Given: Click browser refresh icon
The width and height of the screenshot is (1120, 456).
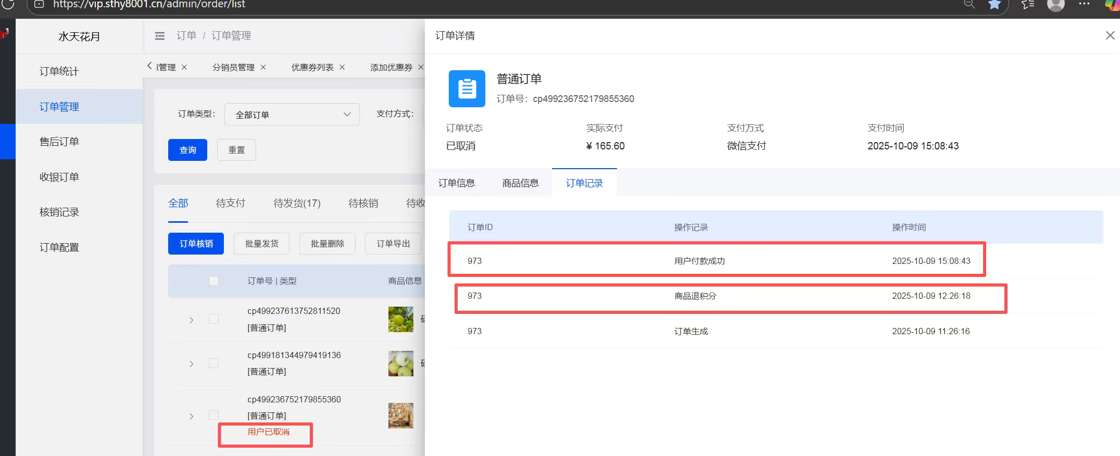Looking at the screenshot, I should click(8, 5).
